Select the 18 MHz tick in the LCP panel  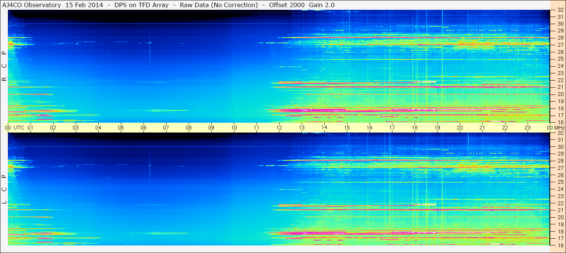(x=560, y=232)
